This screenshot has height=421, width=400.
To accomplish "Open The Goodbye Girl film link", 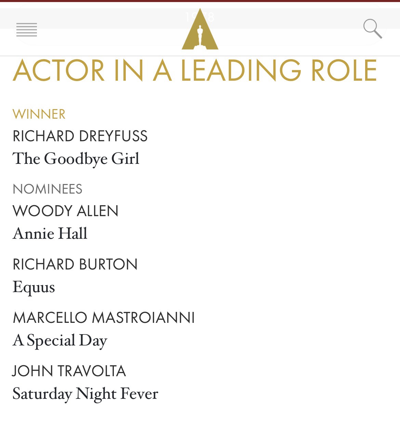I will pos(76,158).
